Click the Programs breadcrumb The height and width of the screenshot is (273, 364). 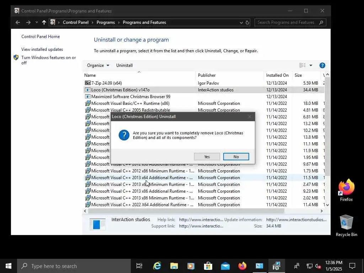pos(106,22)
